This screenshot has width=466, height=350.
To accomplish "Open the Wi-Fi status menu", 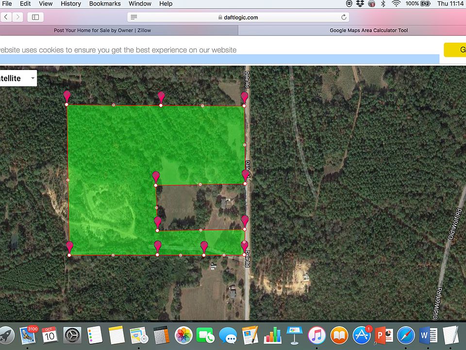I will pyautogui.click(x=396, y=3).
